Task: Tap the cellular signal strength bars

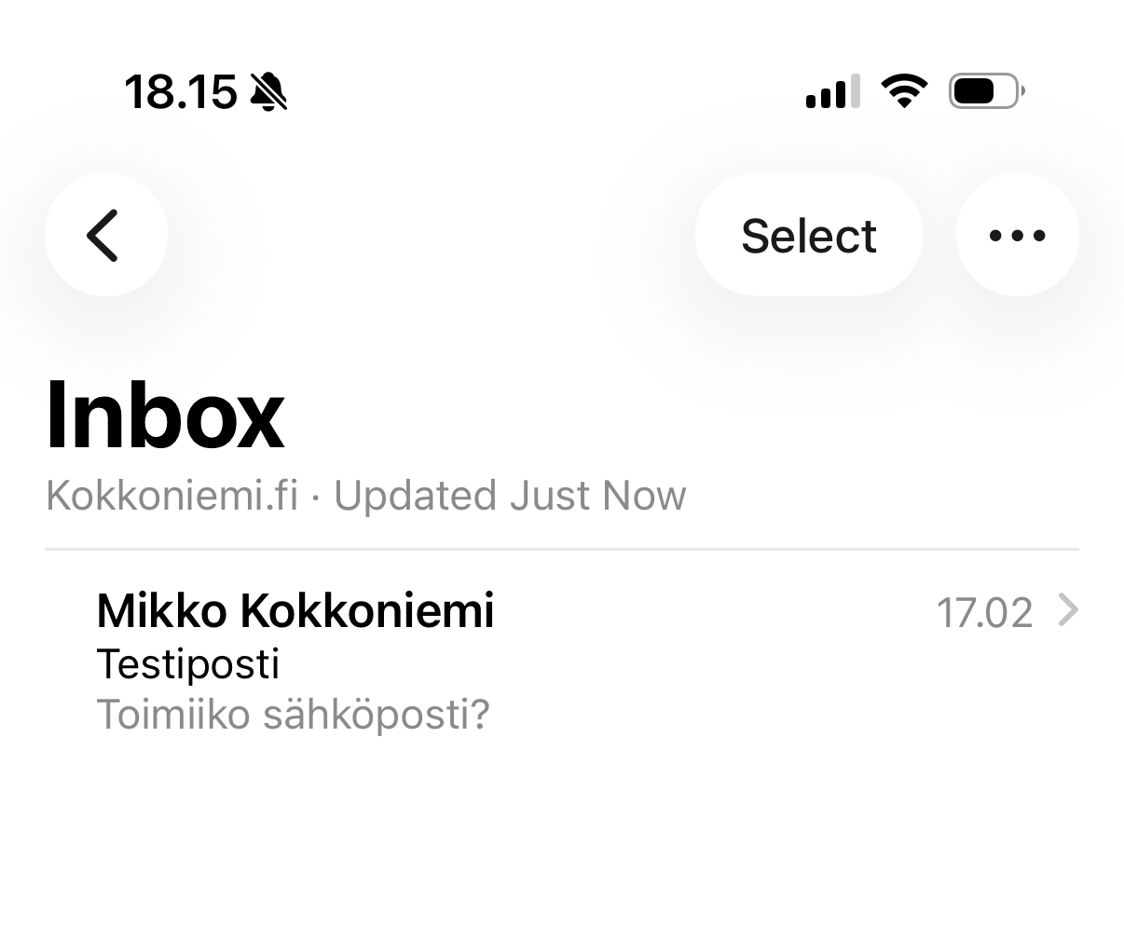Action: [x=832, y=92]
